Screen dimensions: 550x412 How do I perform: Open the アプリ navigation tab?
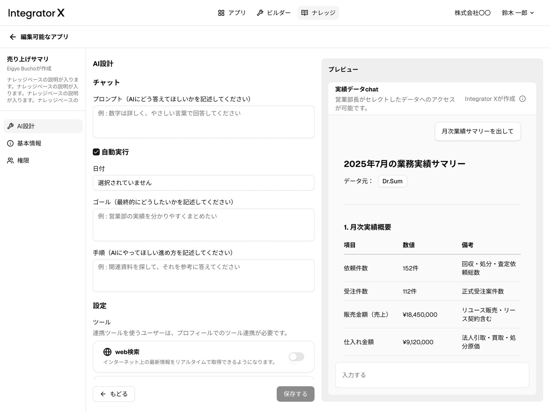coord(232,13)
